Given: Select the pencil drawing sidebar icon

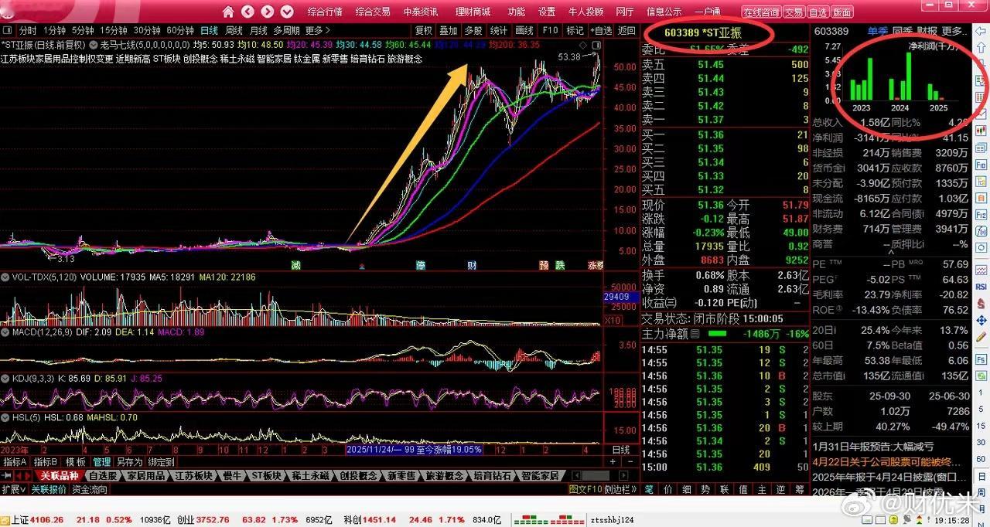Looking at the screenshot, I should [x=981, y=338].
